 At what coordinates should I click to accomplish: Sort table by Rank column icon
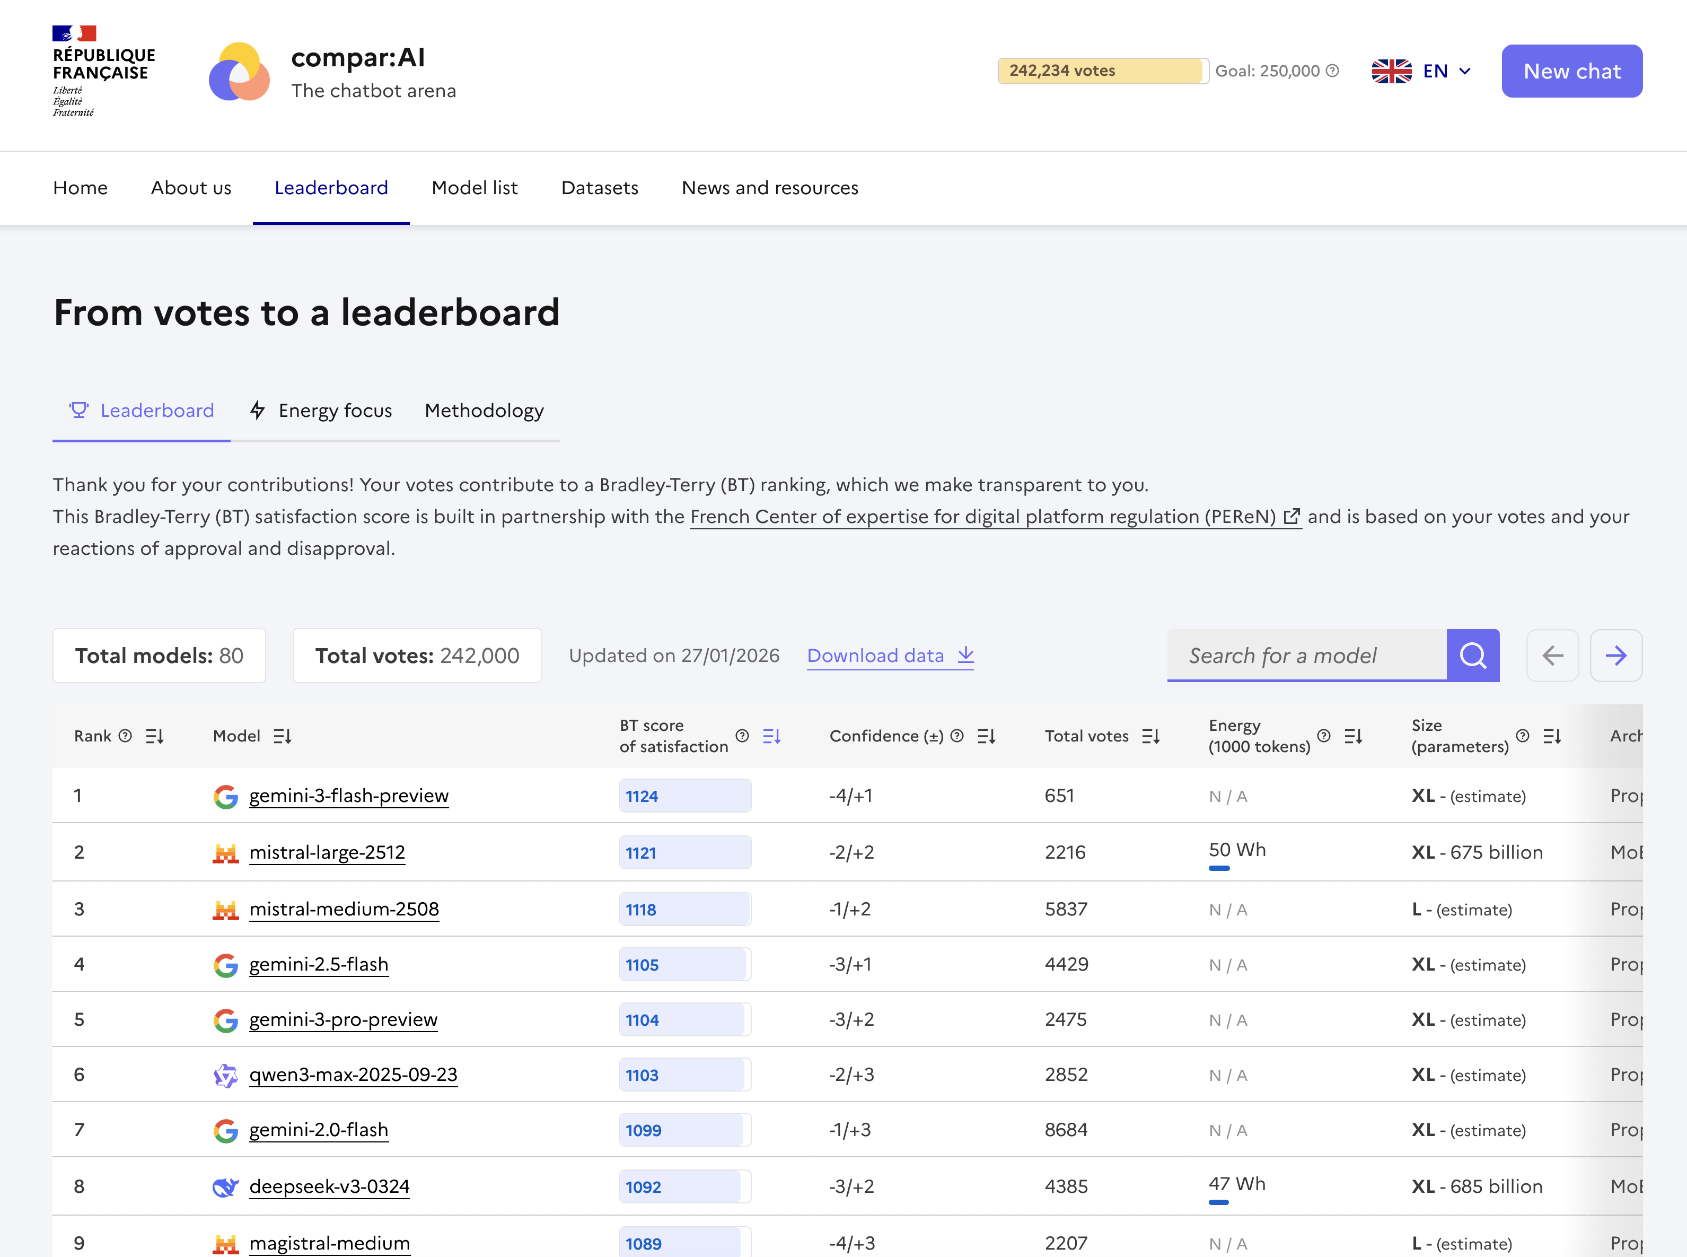tap(154, 736)
